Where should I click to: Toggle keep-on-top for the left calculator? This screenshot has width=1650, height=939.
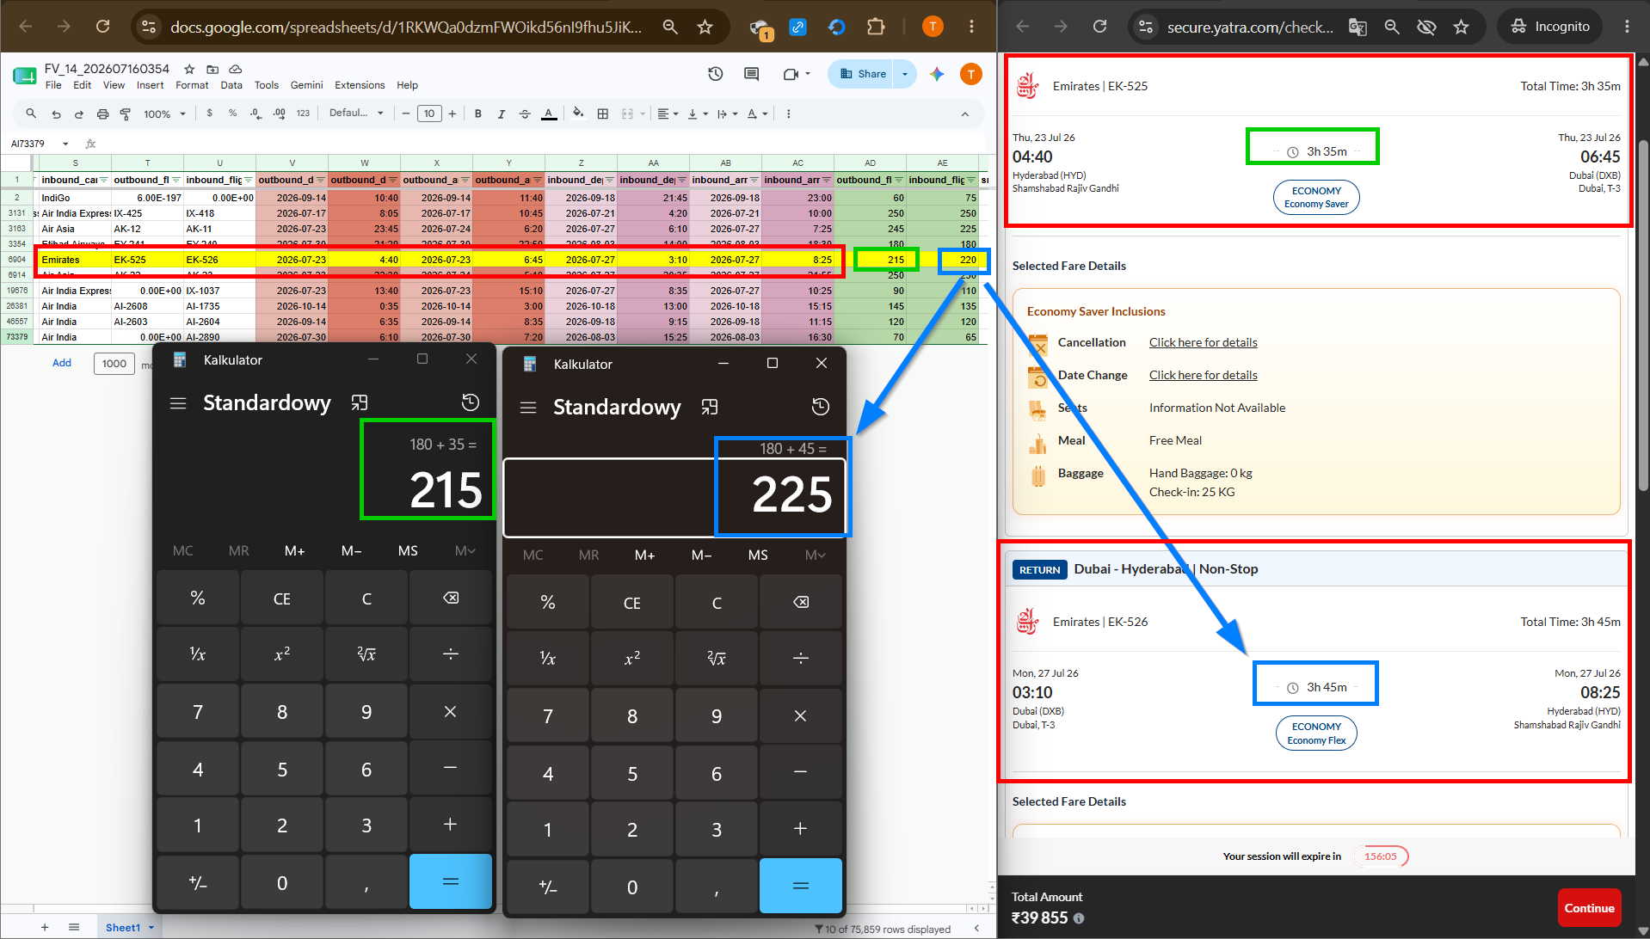(360, 402)
